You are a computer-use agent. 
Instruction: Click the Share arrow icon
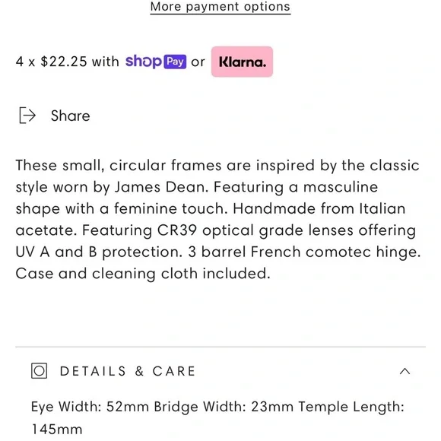[27, 116]
